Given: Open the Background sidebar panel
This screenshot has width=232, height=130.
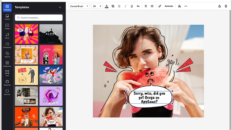Looking at the screenshot, I should (x=7, y=64).
